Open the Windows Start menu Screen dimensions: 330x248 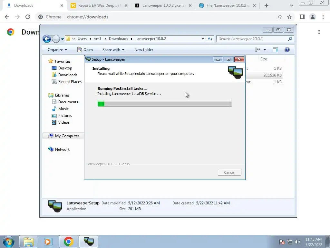(8, 242)
